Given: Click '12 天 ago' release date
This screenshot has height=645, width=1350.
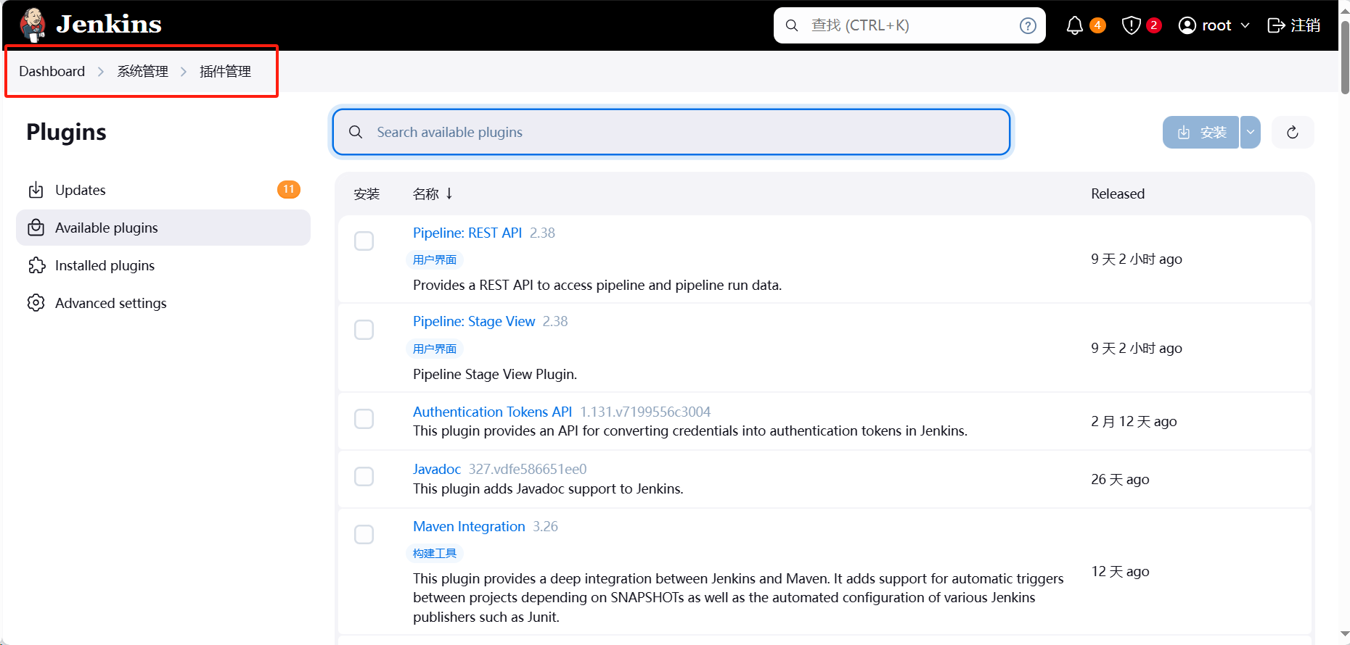Looking at the screenshot, I should (x=1120, y=571).
